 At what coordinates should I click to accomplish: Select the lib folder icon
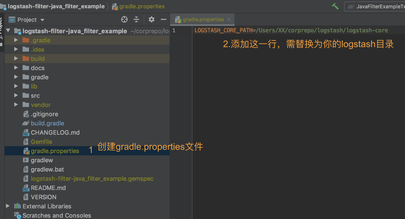pyautogui.click(x=26, y=86)
